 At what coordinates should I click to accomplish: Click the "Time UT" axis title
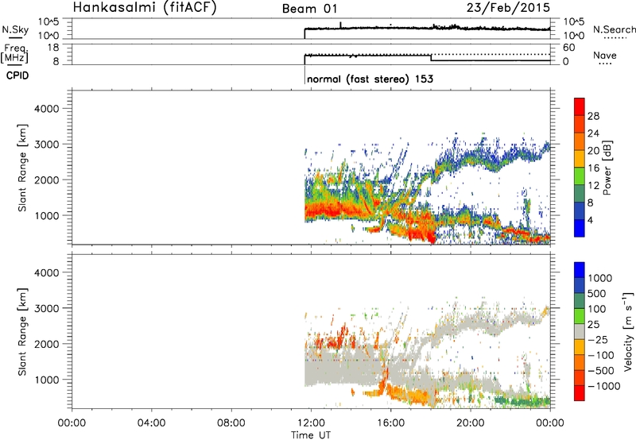311,435
